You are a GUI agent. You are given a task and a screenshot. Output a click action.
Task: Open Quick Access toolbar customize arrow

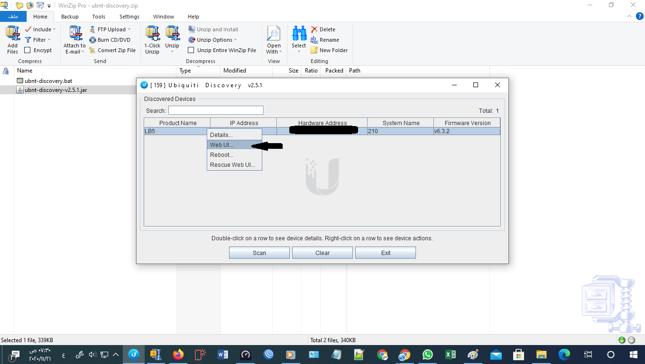(x=49, y=6)
